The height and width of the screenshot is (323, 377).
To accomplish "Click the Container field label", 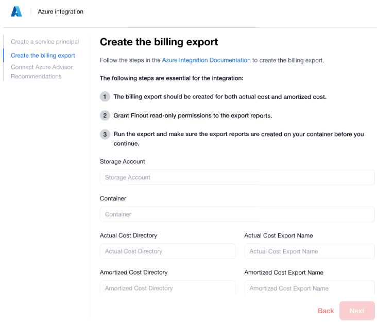I will pyautogui.click(x=113, y=199).
